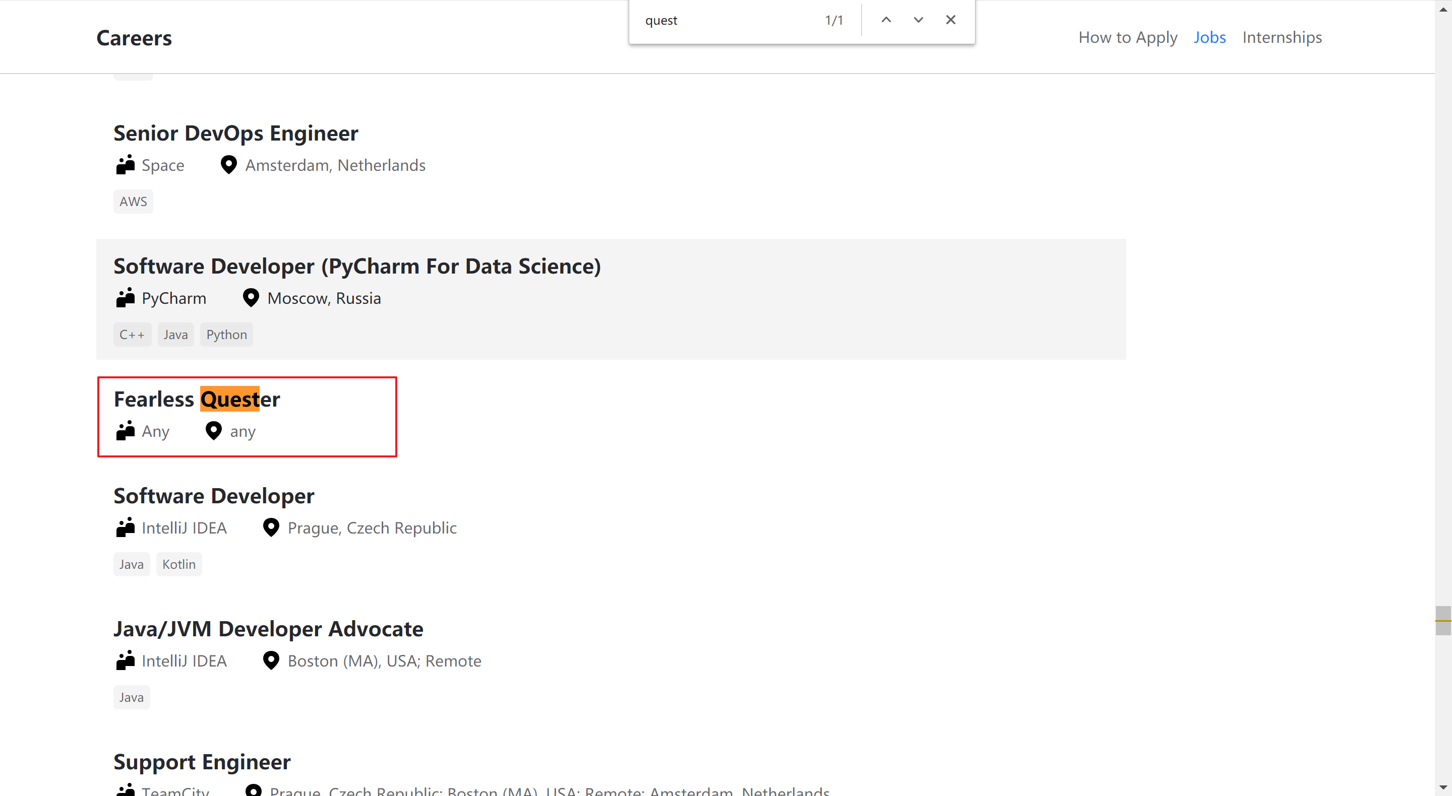Image resolution: width=1452 pixels, height=796 pixels.
Task: Open the Senior DevOps Engineer job
Action: point(235,133)
